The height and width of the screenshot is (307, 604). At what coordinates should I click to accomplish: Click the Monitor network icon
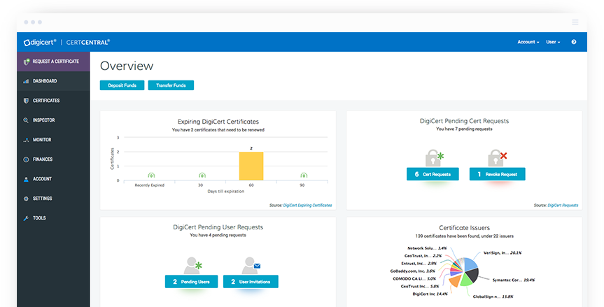point(26,140)
